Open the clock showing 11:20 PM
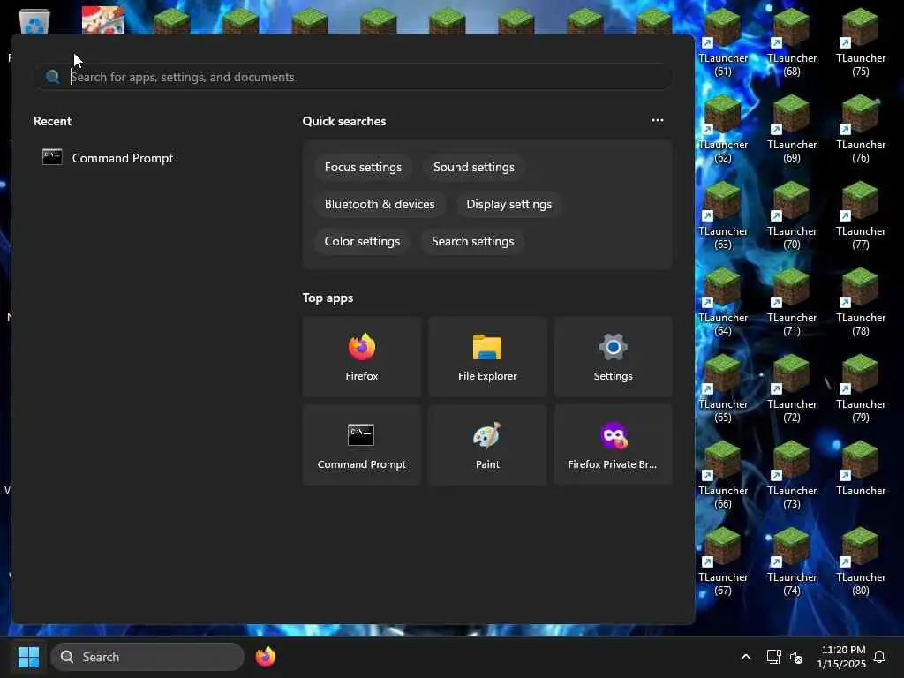 (841, 657)
